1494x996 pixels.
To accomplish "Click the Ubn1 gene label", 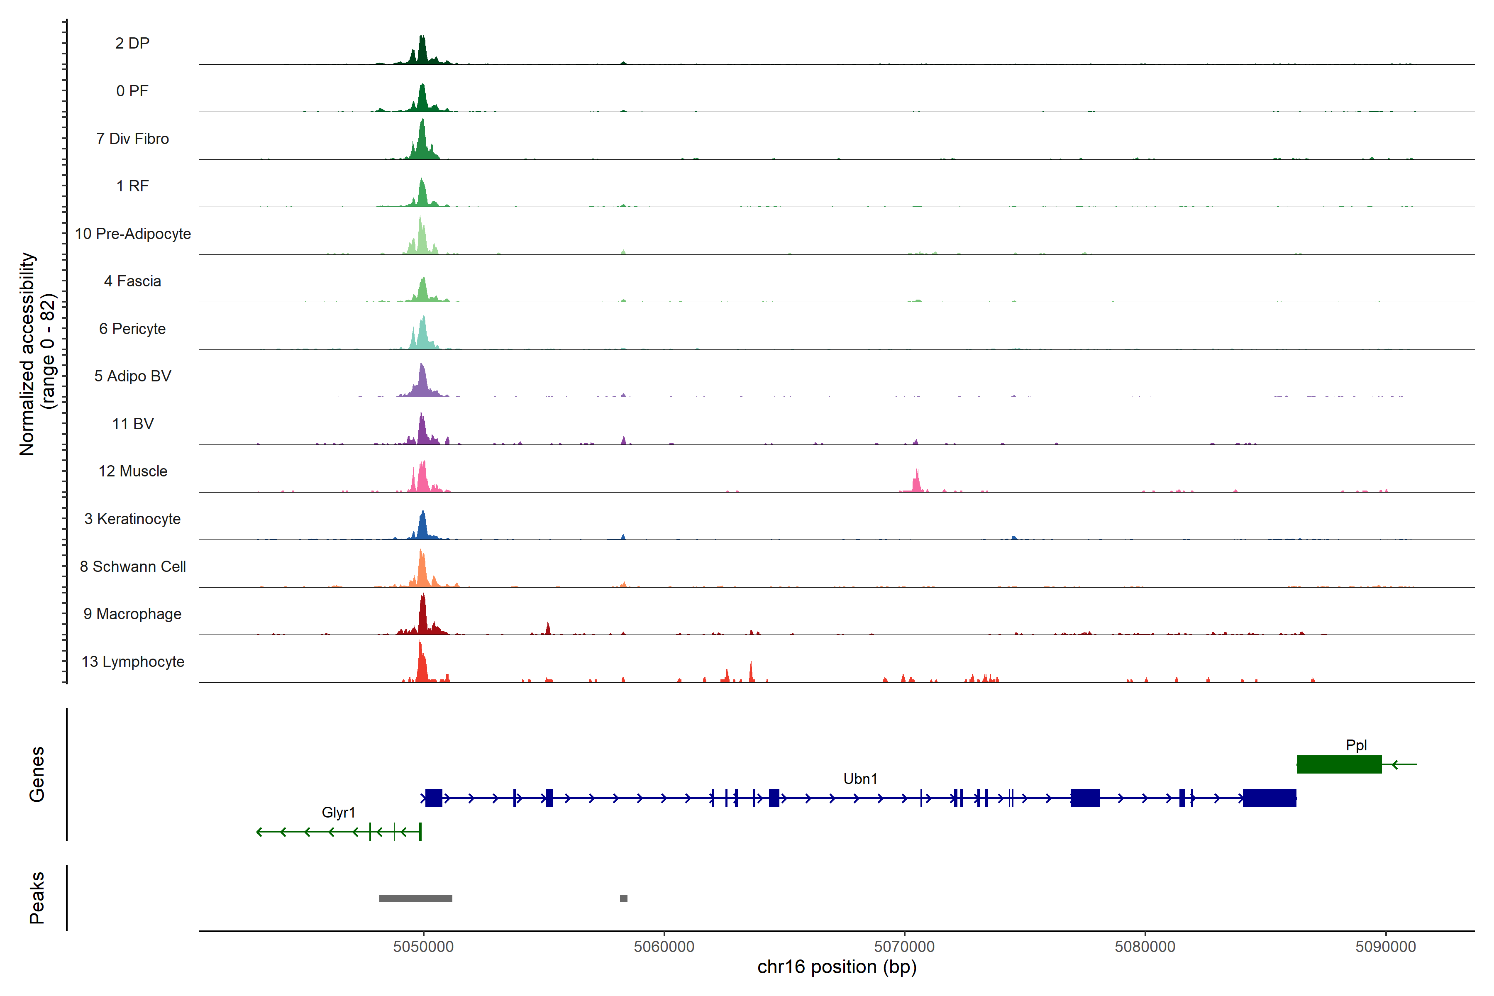I will click(860, 779).
